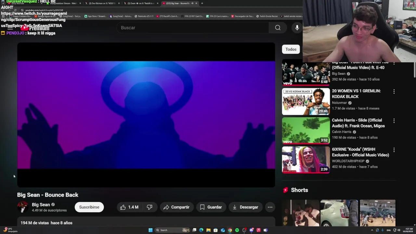Screen dimensions: 416x234
Task: Open File Explorer from taskbar
Action: [208, 230]
